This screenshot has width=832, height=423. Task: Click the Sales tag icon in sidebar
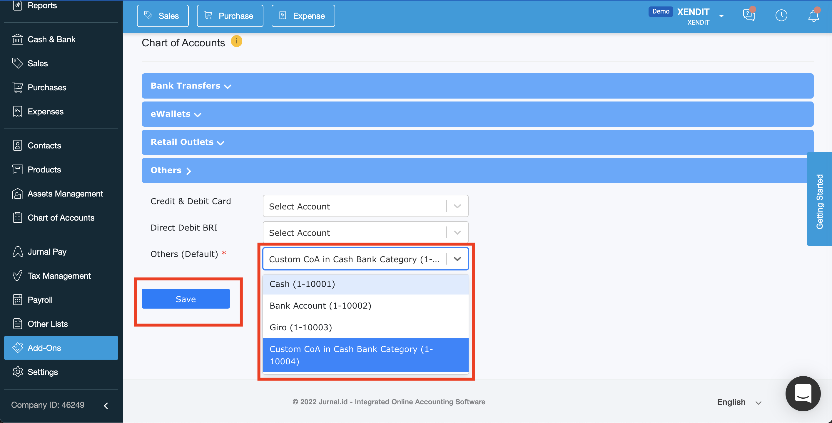(17, 63)
